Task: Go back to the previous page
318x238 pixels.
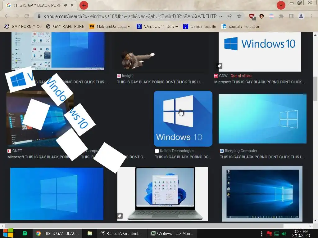Action: click(7, 16)
